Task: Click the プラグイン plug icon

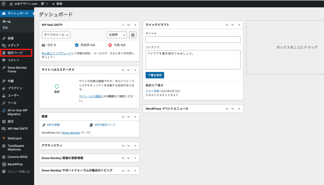Action: click(4, 88)
